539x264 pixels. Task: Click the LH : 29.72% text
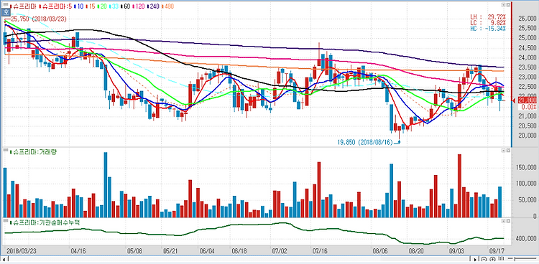click(x=488, y=16)
